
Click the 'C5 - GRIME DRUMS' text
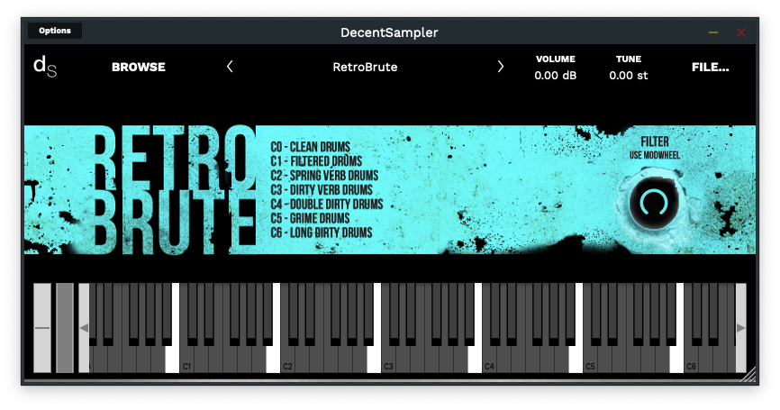[310, 218]
